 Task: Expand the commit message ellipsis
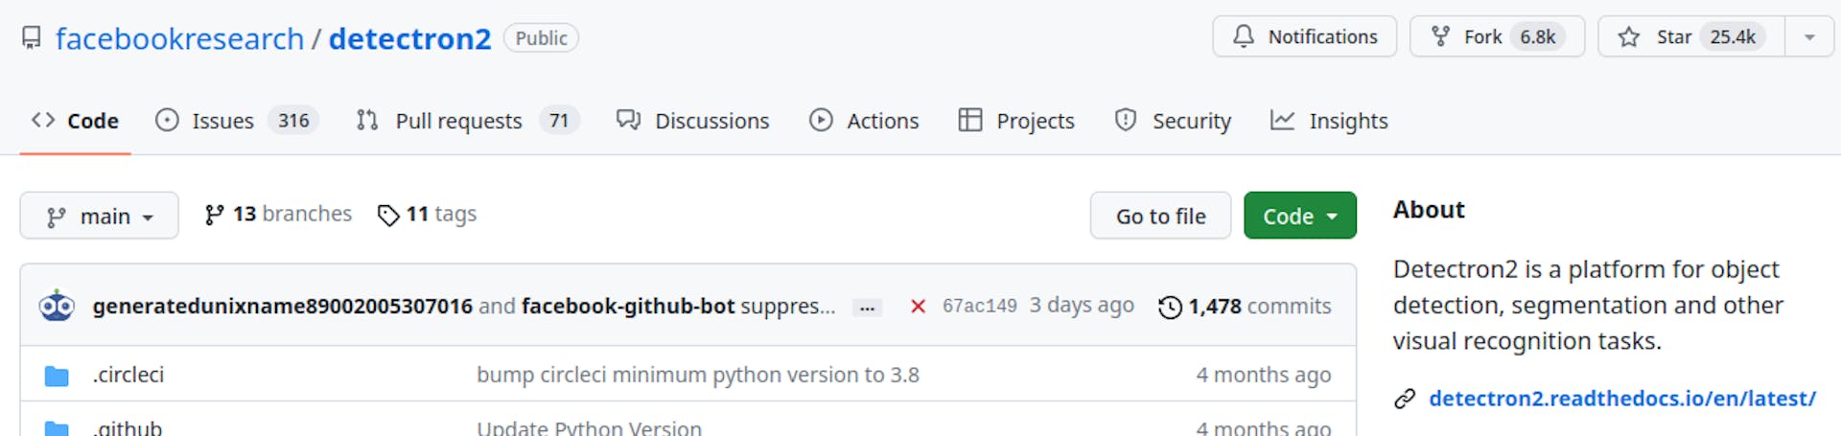tap(867, 308)
